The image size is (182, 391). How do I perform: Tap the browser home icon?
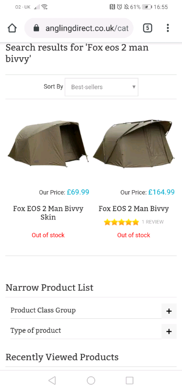click(12, 28)
